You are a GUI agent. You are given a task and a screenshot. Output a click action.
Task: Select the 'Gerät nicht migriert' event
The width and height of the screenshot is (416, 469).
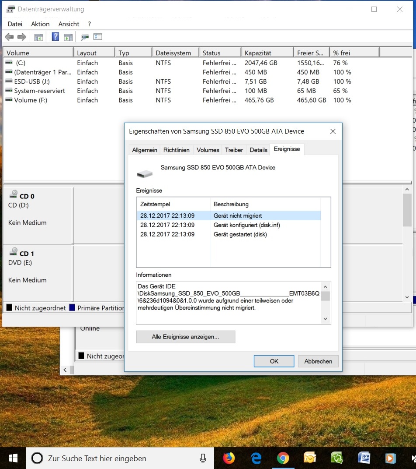point(229,215)
